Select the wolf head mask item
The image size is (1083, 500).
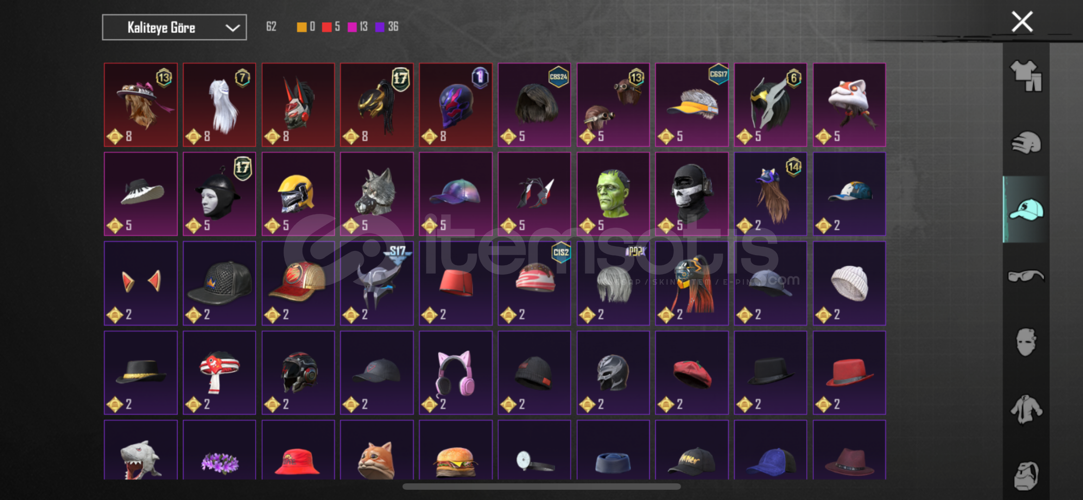coord(377,194)
